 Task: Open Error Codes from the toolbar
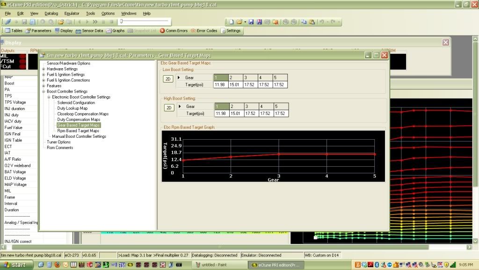(204, 31)
